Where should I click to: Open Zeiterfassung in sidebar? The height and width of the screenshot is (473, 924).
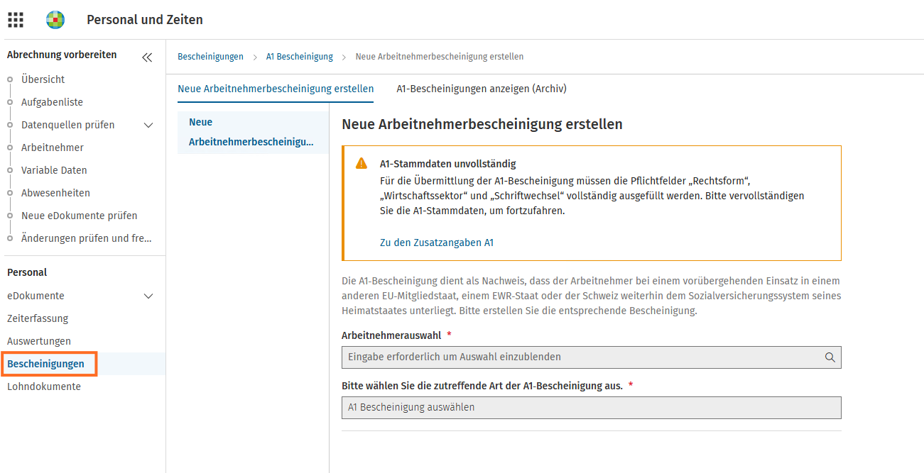click(x=38, y=318)
